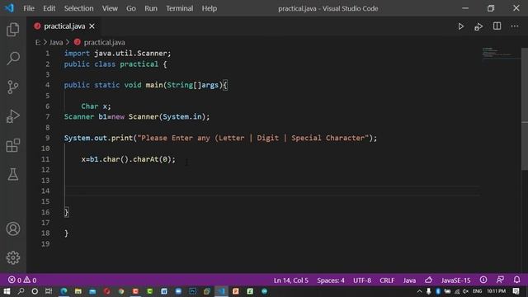Click the debug run icon in editor toolbar

coord(478,26)
